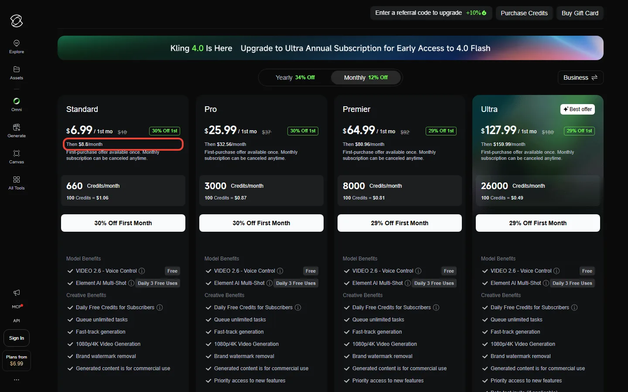628x392 pixels.
Task: Show info for Premier Element AI Multi-Shot
Action: pos(408,283)
